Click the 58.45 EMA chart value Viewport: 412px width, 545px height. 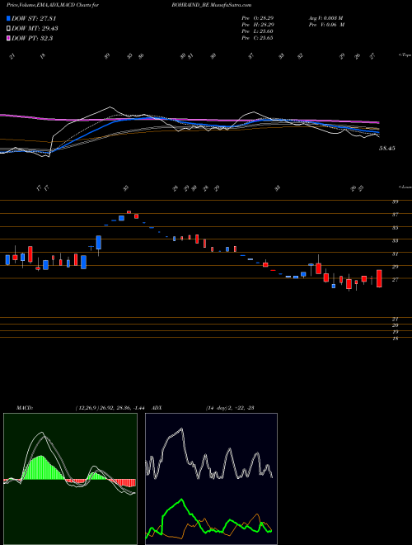point(387,149)
